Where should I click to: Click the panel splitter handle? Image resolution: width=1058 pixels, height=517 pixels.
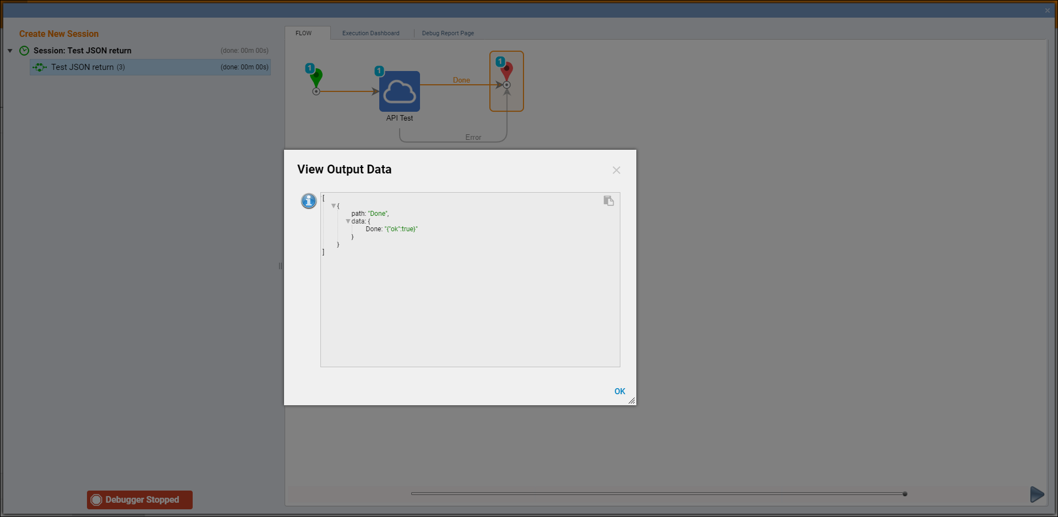(x=280, y=266)
